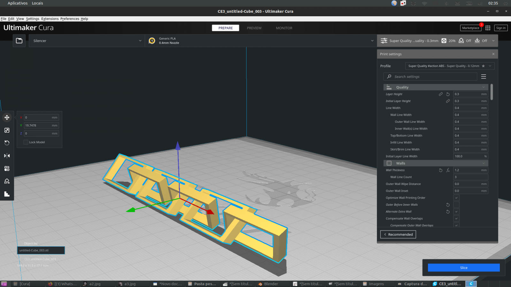Image resolution: width=511 pixels, height=287 pixels.
Task: Open the Aplicativos system menu
Action: 18,3
